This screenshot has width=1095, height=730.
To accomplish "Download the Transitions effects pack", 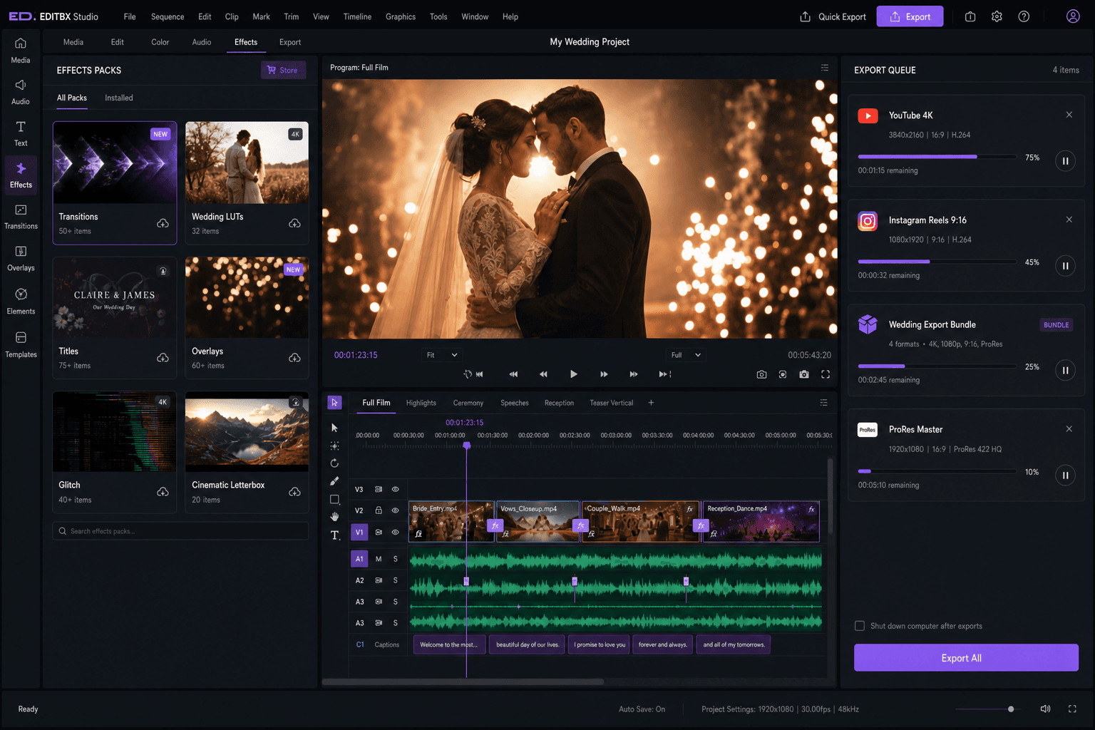I will tap(163, 223).
